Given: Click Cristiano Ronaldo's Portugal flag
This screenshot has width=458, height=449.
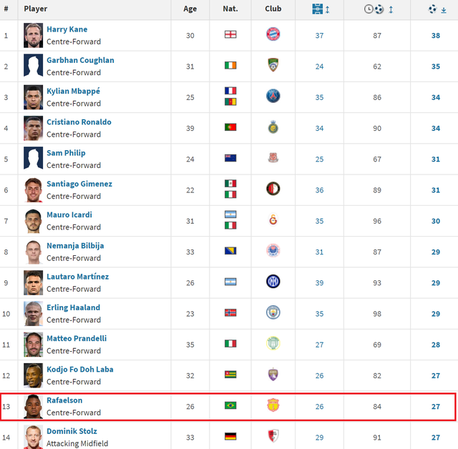Looking at the screenshot, I should point(230,127).
